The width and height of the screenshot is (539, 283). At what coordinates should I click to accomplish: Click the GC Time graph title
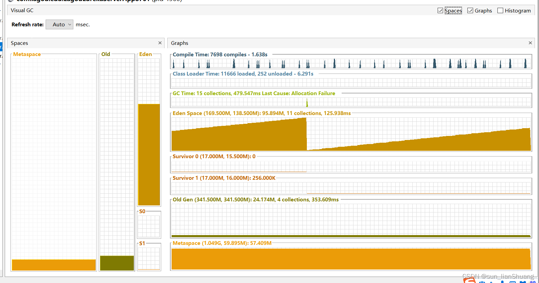[254, 93]
